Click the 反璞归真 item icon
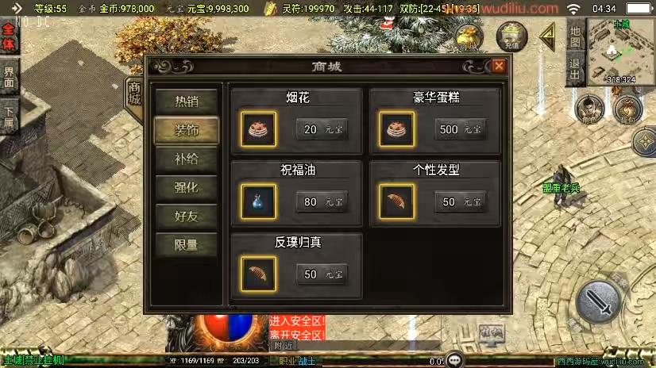 [x=258, y=274]
